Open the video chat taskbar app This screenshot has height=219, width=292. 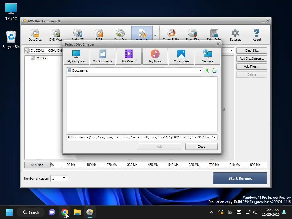(52, 212)
